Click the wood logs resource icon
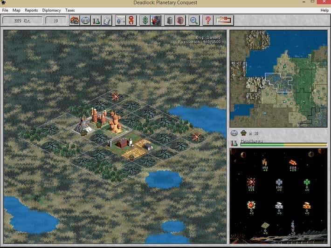331x248 pixels. pos(293,162)
